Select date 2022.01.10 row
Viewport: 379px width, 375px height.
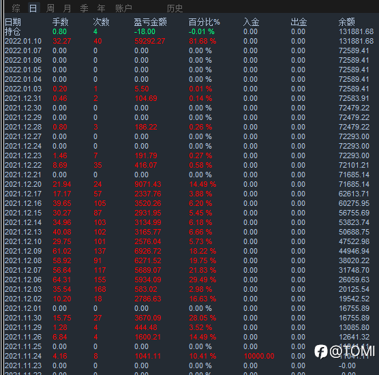click(x=23, y=41)
